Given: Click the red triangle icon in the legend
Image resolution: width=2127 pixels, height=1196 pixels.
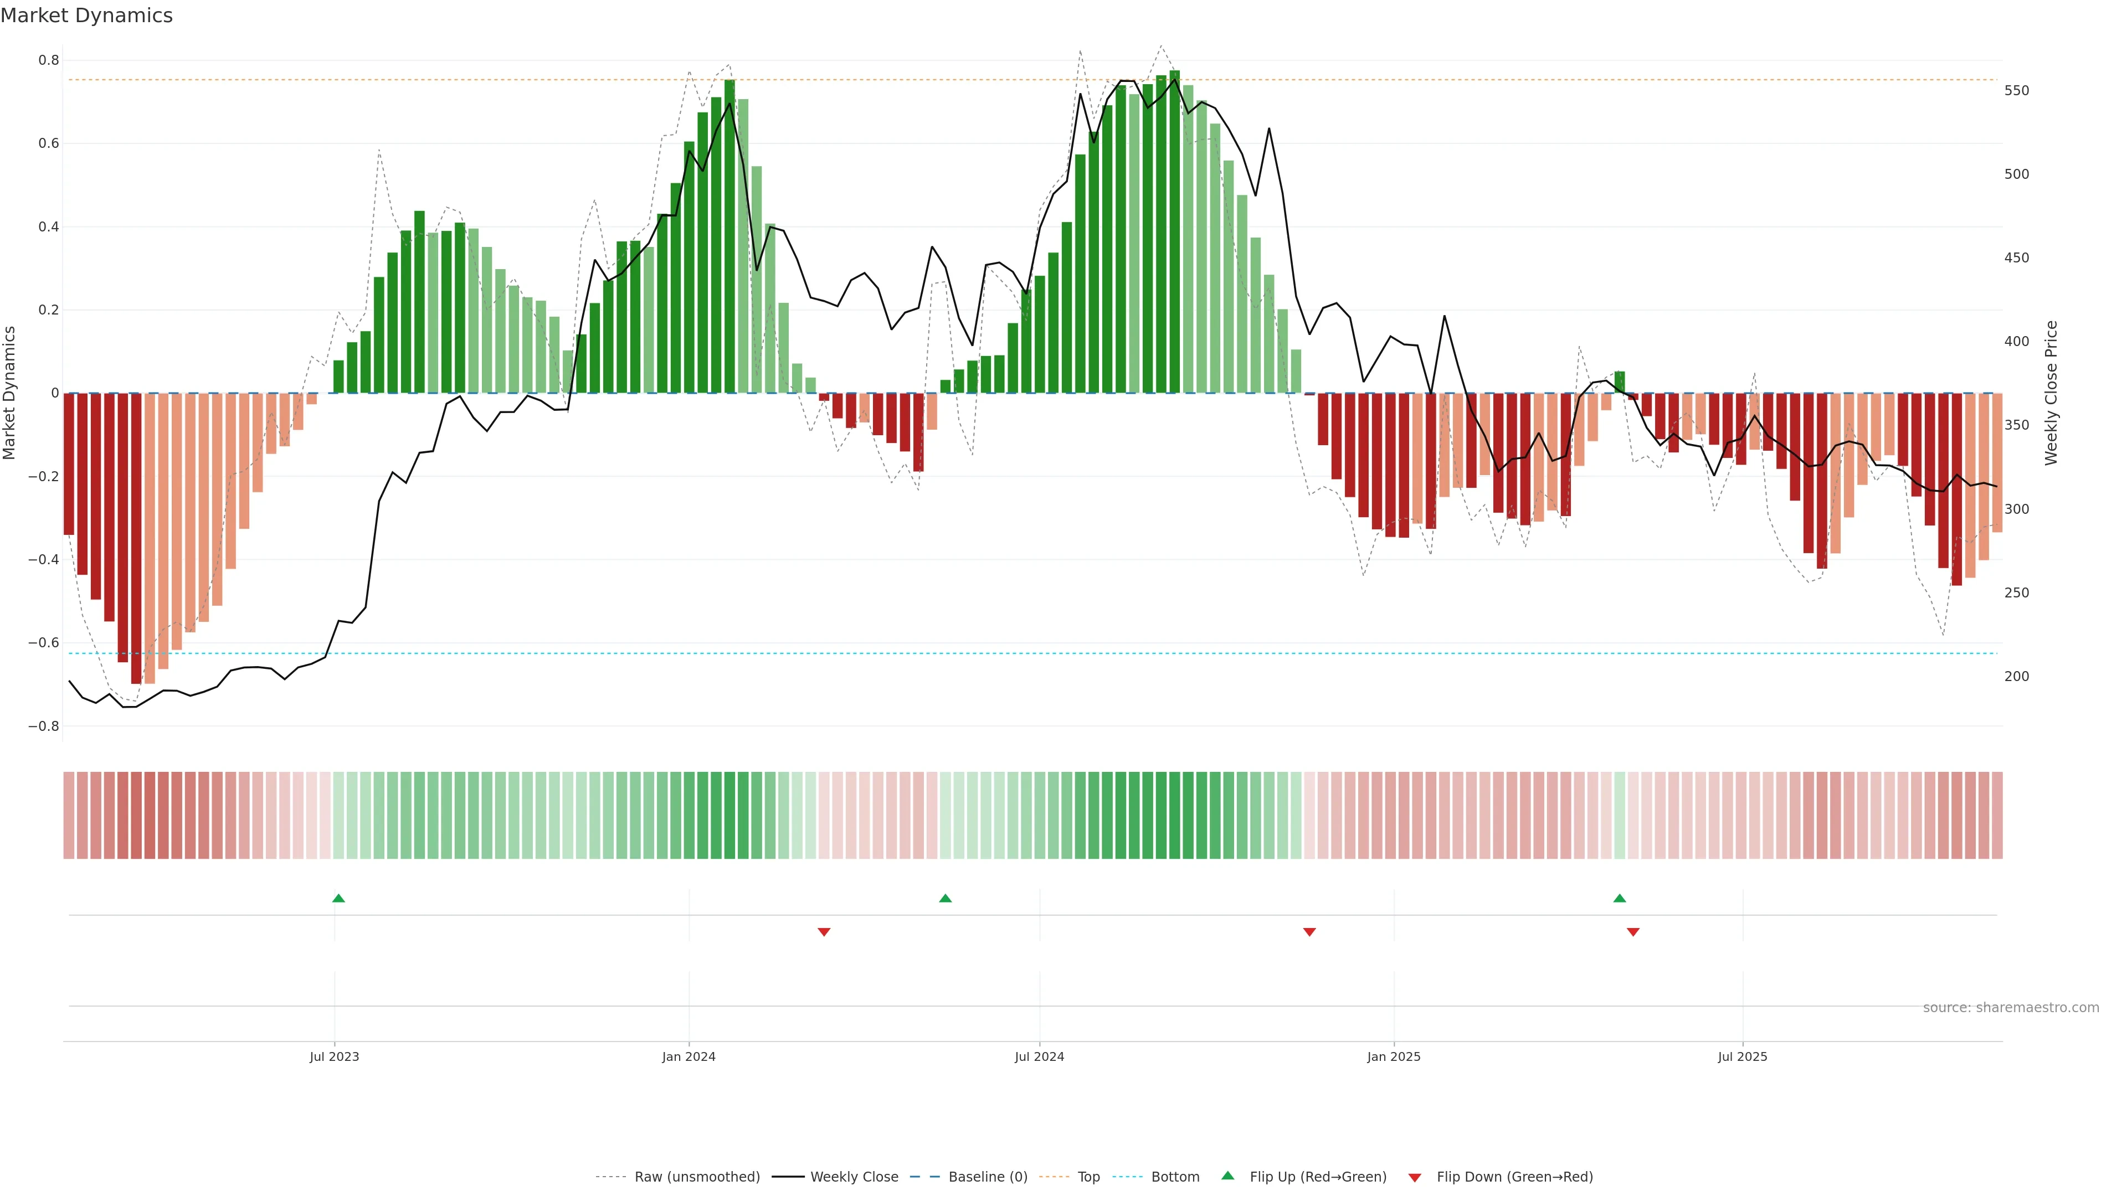Looking at the screenshot, I should [1415, 1178].
